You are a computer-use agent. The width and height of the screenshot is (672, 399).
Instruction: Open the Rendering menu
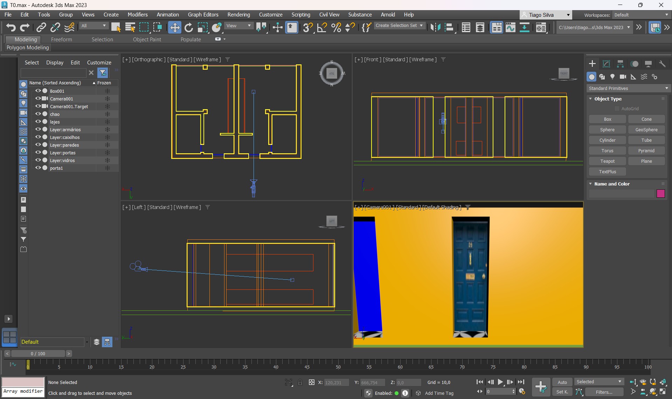238,15
